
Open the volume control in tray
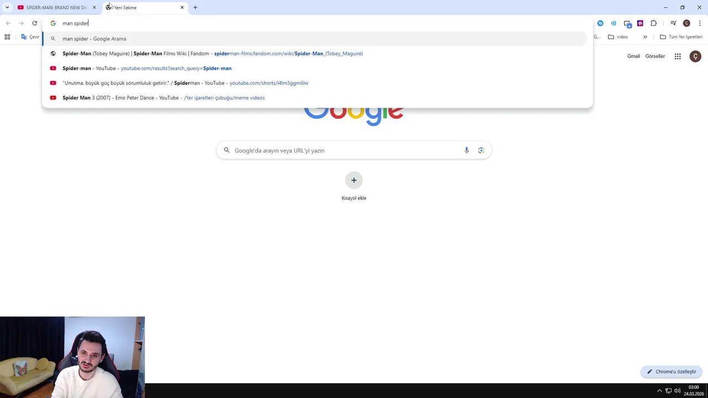677,391
